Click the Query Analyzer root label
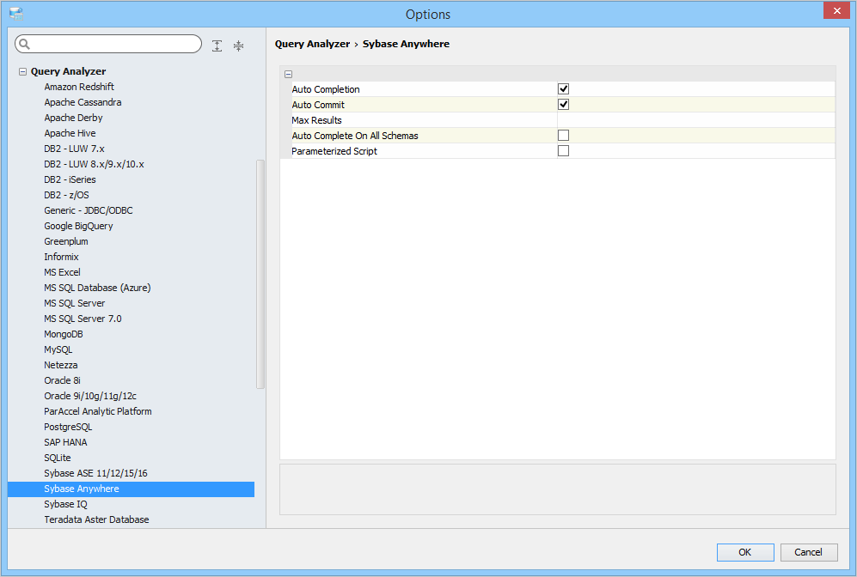Viewport: 857px width, 577px height. (68, 71)
